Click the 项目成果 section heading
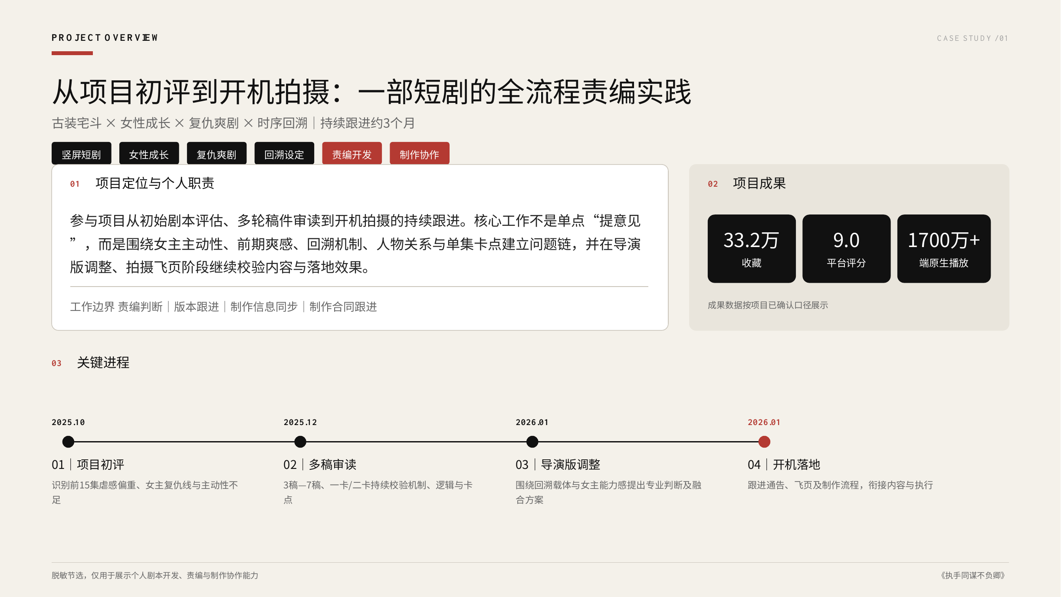The image size is (1061, 597). (759, 183)
